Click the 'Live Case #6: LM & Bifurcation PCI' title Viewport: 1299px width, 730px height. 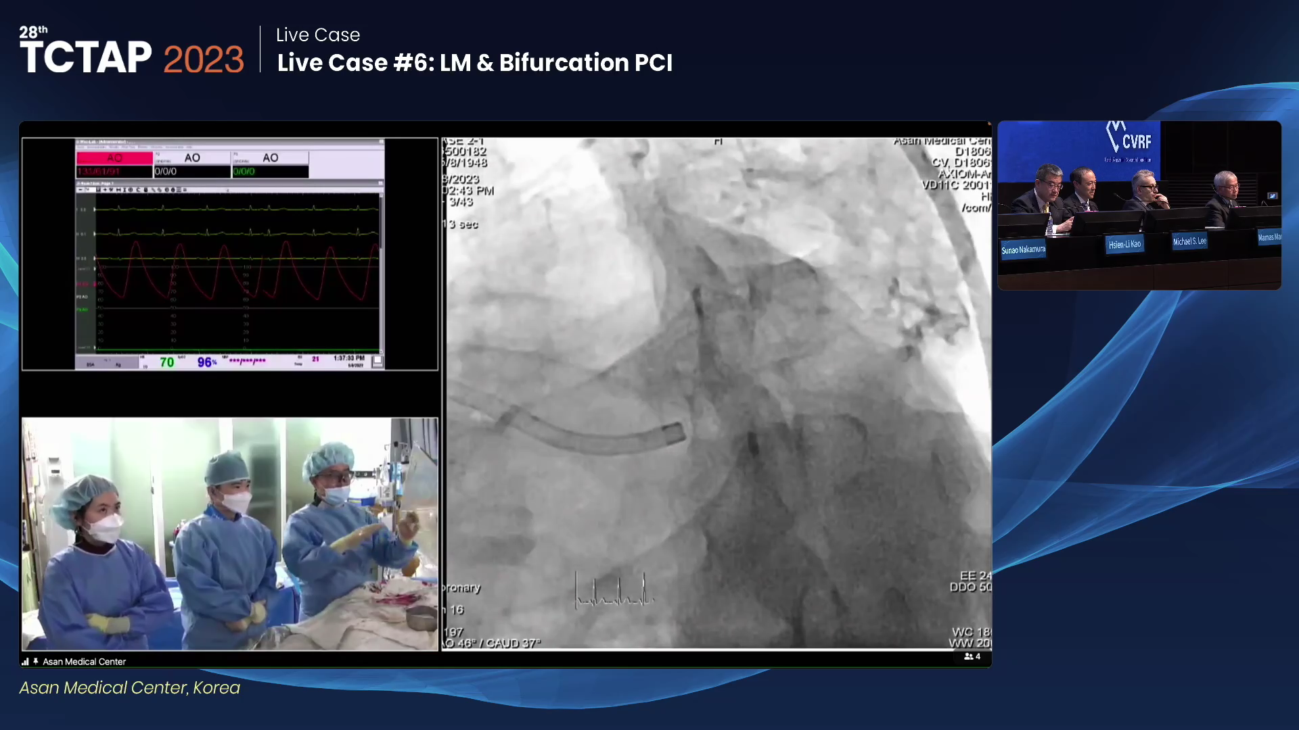(475, 63)
